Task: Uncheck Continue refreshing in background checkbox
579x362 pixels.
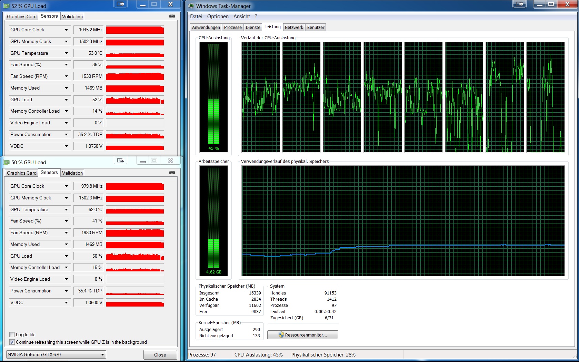Action: 12,342
